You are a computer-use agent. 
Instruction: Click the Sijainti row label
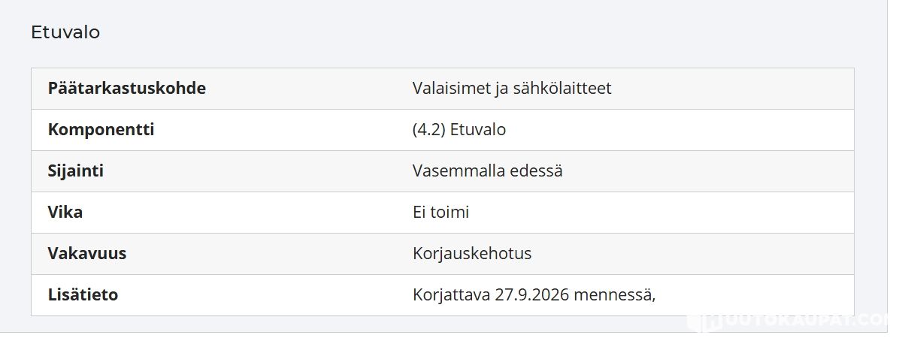tap(76, 170)
